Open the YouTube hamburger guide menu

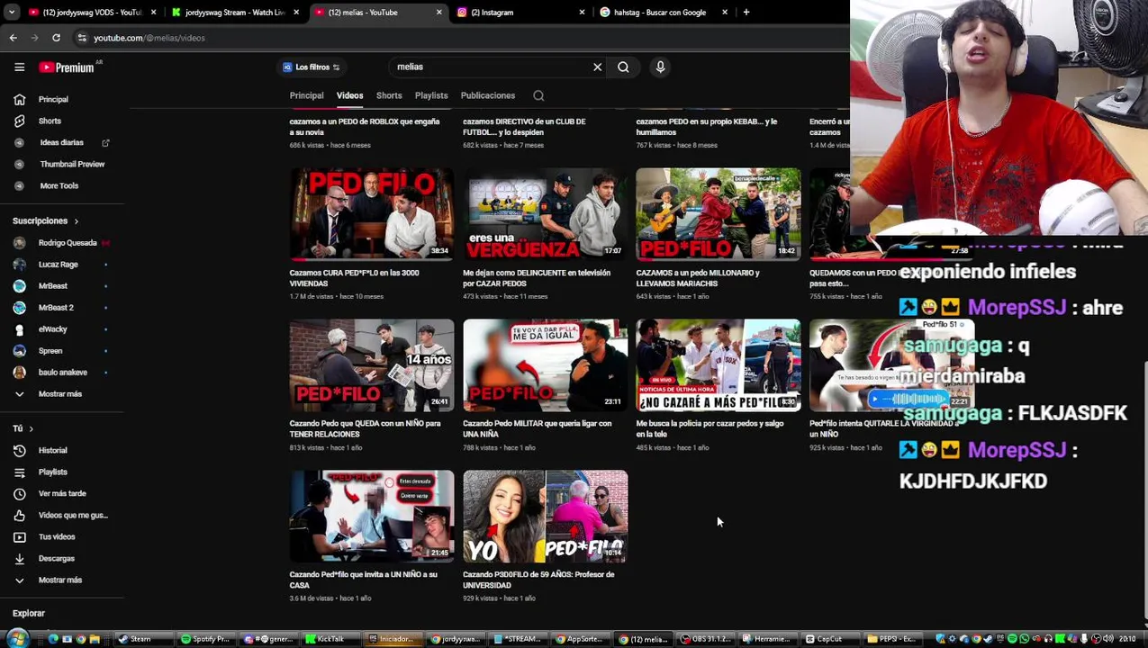(x=19, y=67)
